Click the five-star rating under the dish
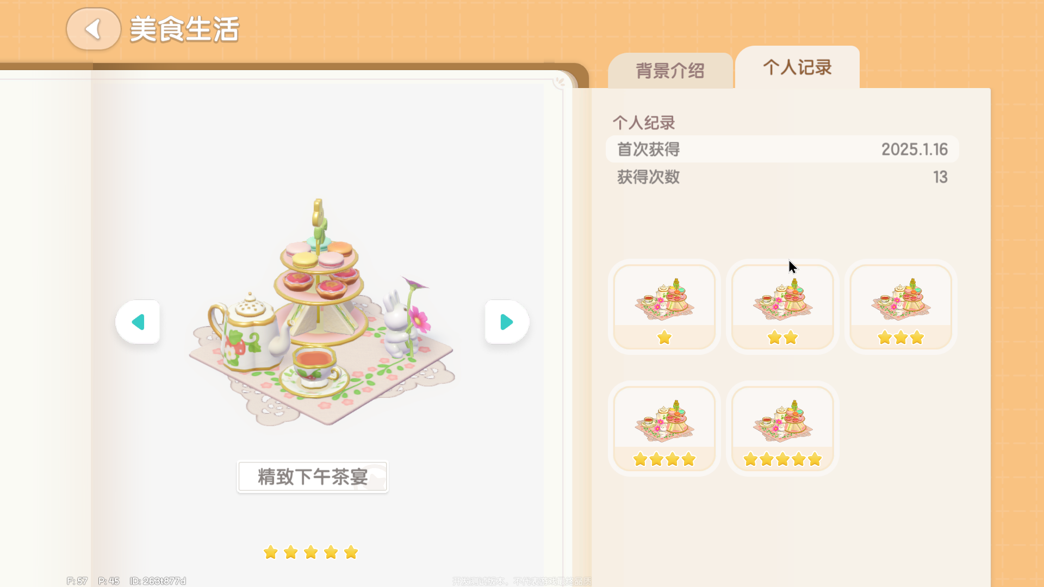 pos(311,552)
